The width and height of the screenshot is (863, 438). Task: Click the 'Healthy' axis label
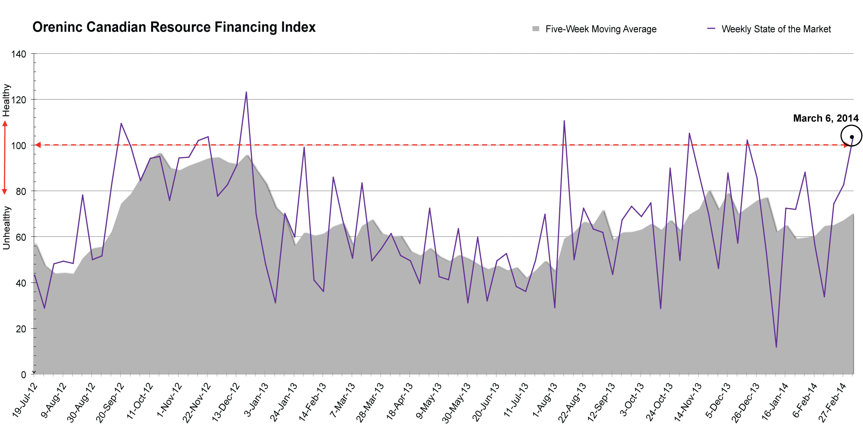pyautogui.click(x=6, y=100)
